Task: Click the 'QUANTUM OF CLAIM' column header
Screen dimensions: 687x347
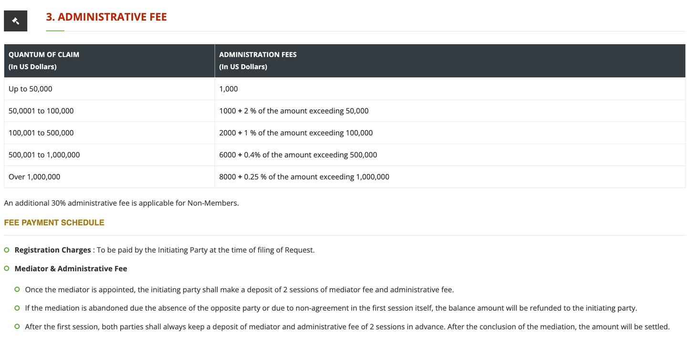Action: point(109,61)
